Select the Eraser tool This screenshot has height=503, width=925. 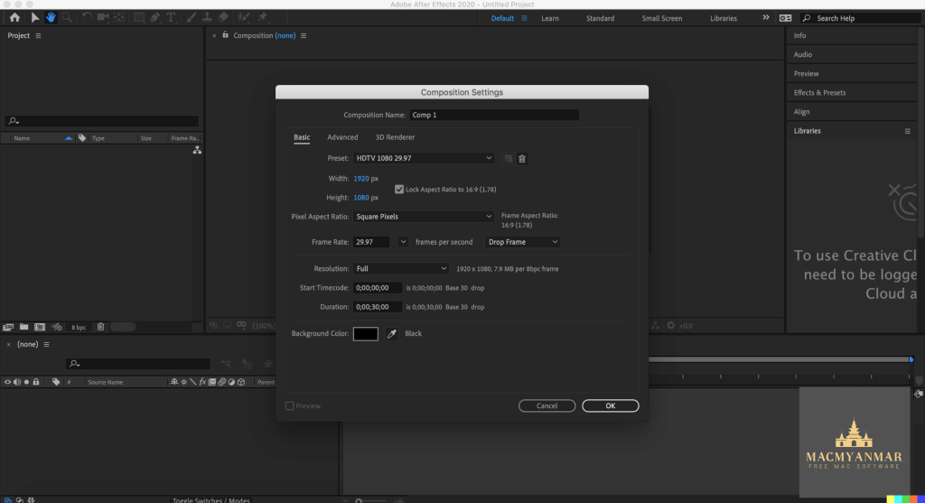pos(223,18)
